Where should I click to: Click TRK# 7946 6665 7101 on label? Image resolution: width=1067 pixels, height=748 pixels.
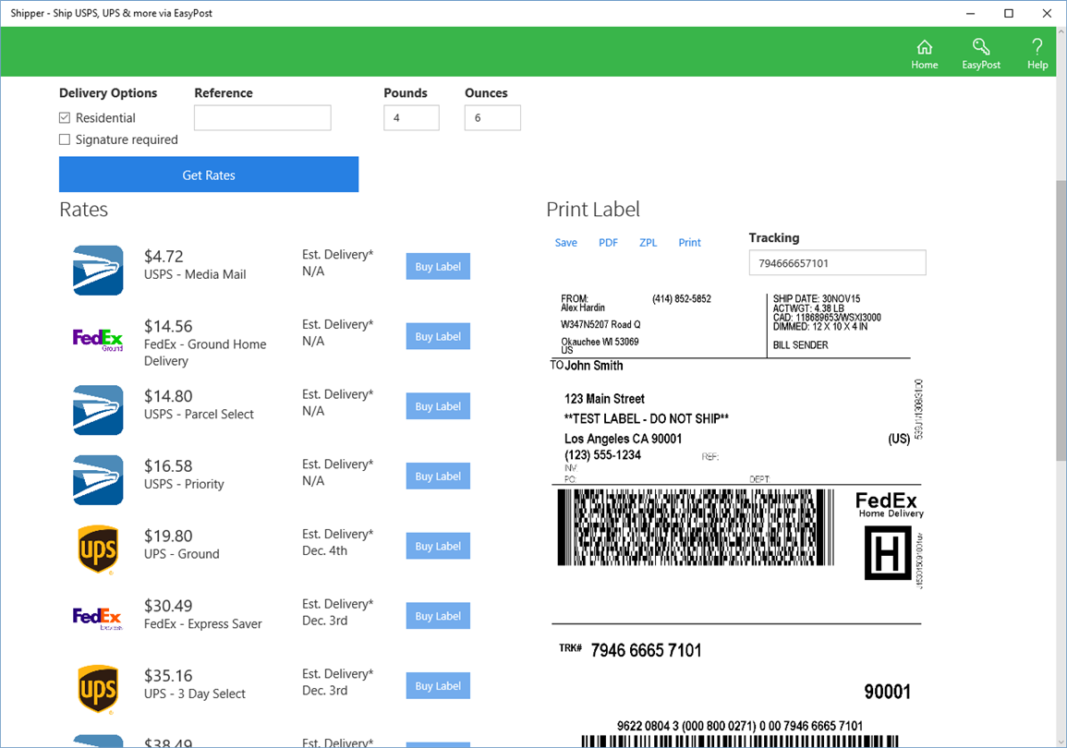coord(630,651)
